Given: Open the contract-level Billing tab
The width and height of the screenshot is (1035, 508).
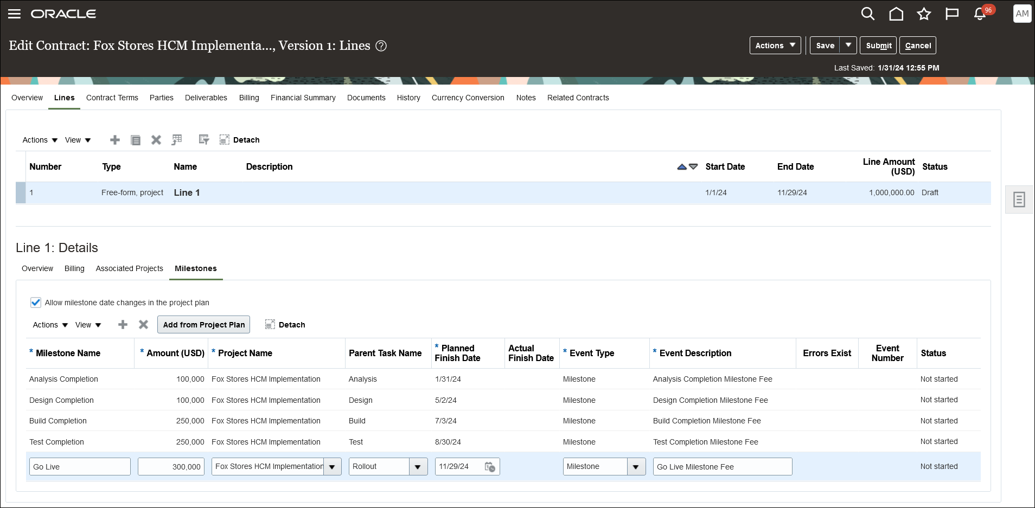Looking at the screenshot, I should pos(249,98).
